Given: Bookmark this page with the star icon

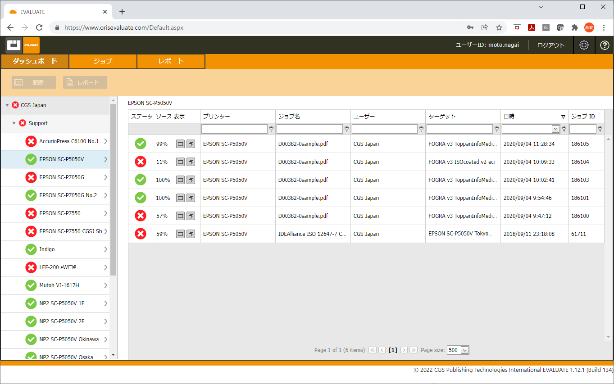Looking at the screenshot, I should (x=499, y=27).
